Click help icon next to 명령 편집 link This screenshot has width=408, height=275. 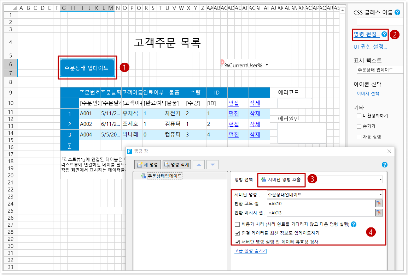(x=384, y=34)
